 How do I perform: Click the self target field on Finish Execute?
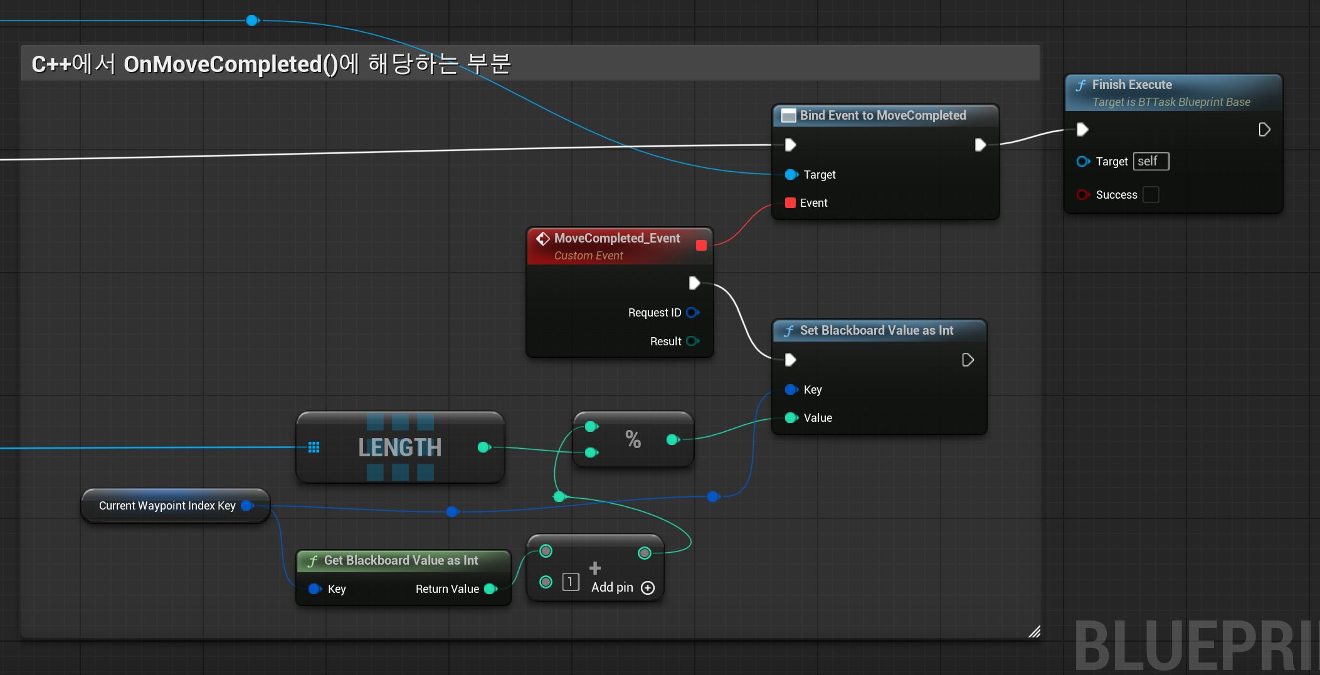(x=1151, y=161)
